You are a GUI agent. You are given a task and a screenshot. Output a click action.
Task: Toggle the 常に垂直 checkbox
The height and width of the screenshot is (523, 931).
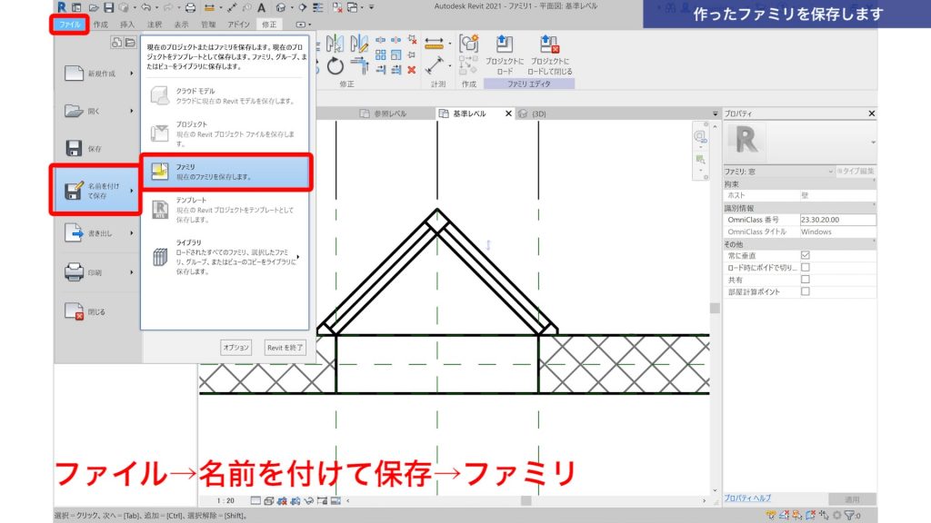point(805,254)
